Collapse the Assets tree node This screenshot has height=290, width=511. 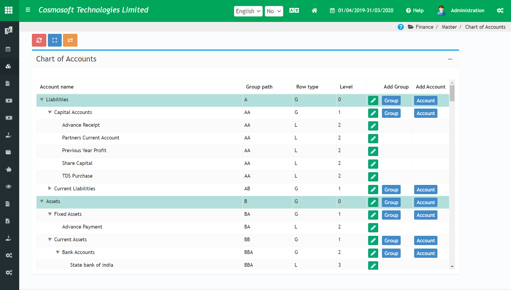click(x=42, y=201)
